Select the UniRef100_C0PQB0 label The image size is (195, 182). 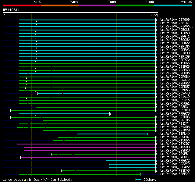(x=175, y=77)
